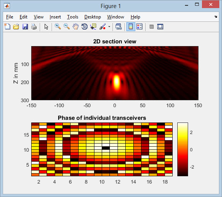Toggle the Link Plot tool
Image resolution: width=222 pixels, height=197 pixels.
[x=118, y=26]
